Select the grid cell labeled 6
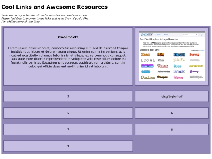 click(172, 113)
